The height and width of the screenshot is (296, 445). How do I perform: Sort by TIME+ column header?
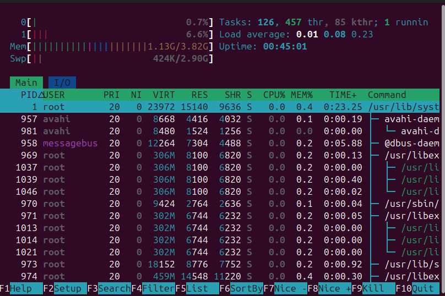343,95
